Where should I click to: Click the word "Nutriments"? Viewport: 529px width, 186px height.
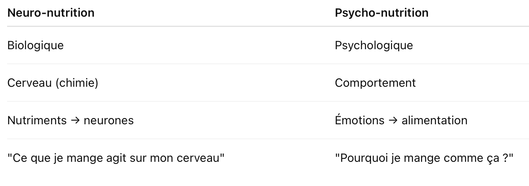(x=37, y=121)
